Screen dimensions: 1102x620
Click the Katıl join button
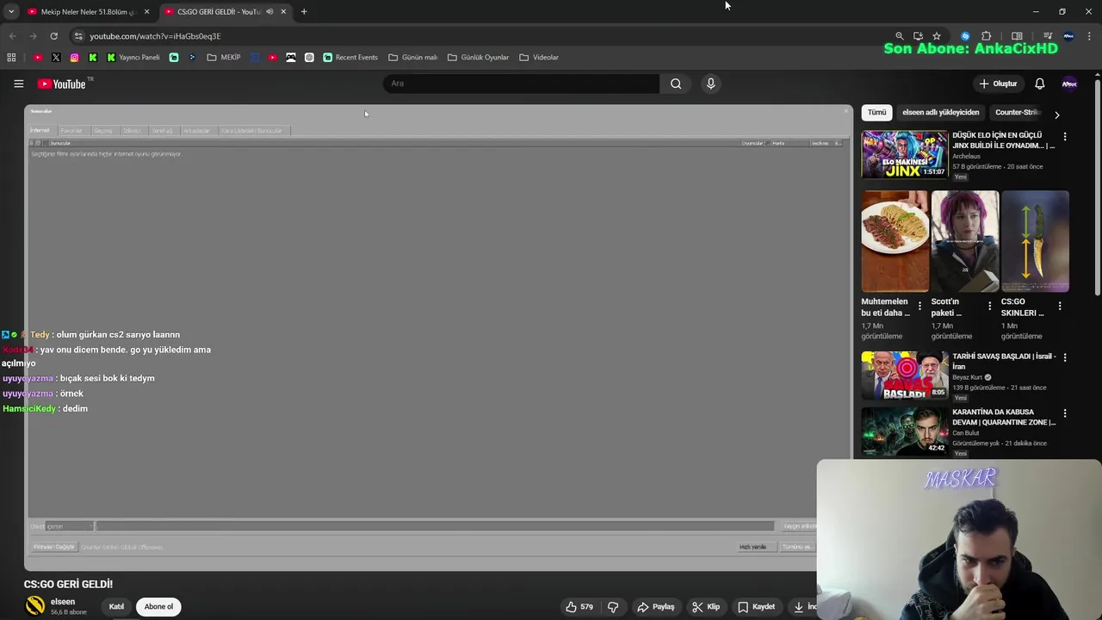pyautogui.click(x=116, y=607)
